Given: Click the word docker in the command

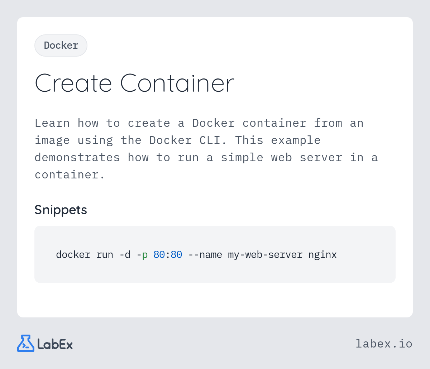Looking at the screenshot, I should coord(73,255).
